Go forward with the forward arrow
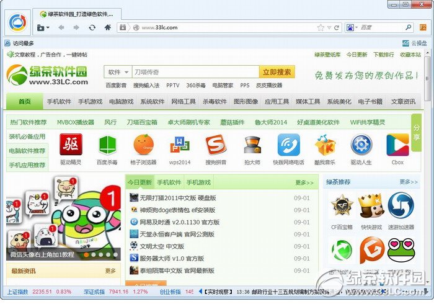This screenshot has height=304, width=434. point(76,27)
